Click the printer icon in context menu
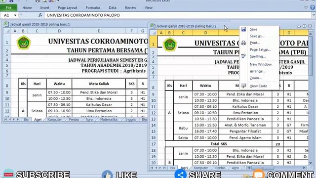 point(243,43)
